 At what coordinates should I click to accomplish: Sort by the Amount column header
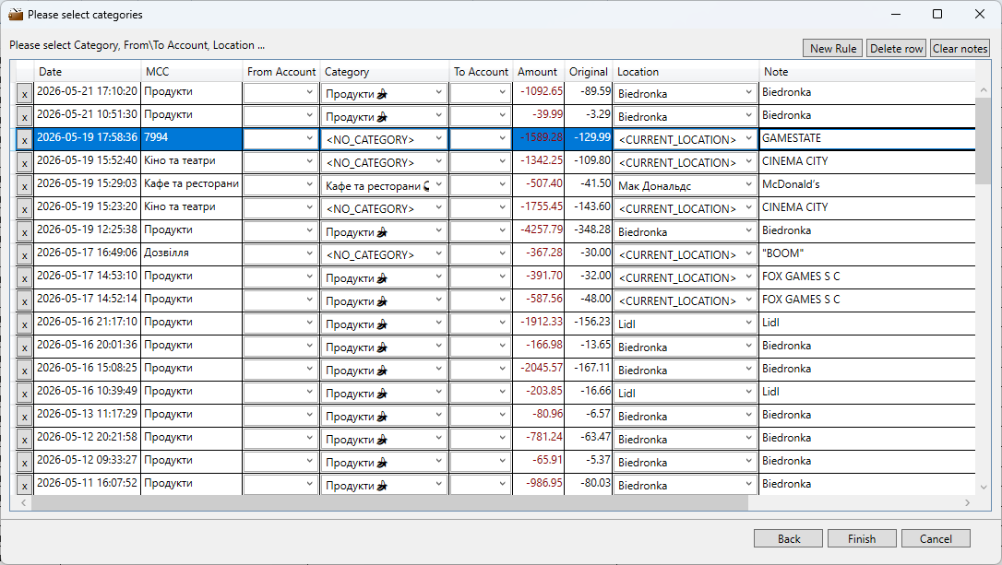(539, 72)
